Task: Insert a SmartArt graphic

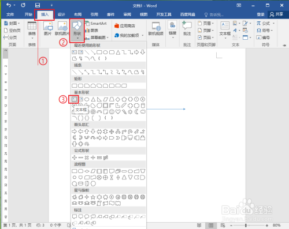Action: pyautogui.click(x=97, y=24)
